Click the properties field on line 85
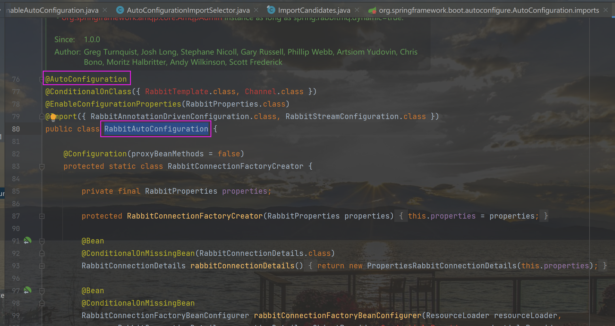Viewport: 615px width, 326px height. (x=245, y=191)
